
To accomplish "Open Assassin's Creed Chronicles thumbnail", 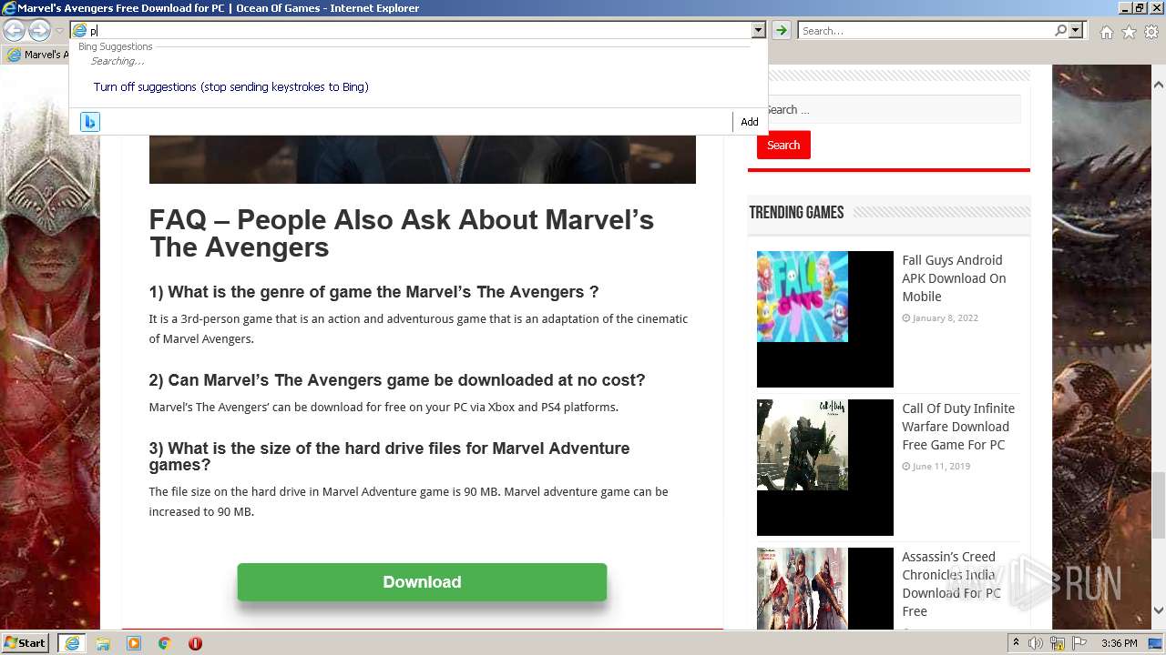I will click(825, 589).
